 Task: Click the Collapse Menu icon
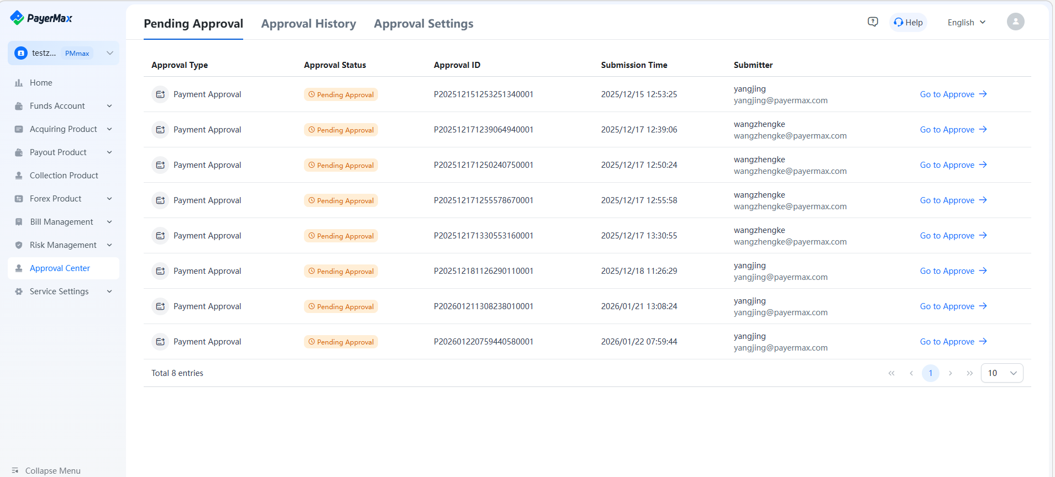click(x=15, y=470)
